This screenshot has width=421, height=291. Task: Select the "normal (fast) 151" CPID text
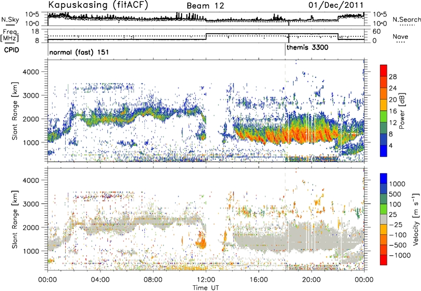79,52
